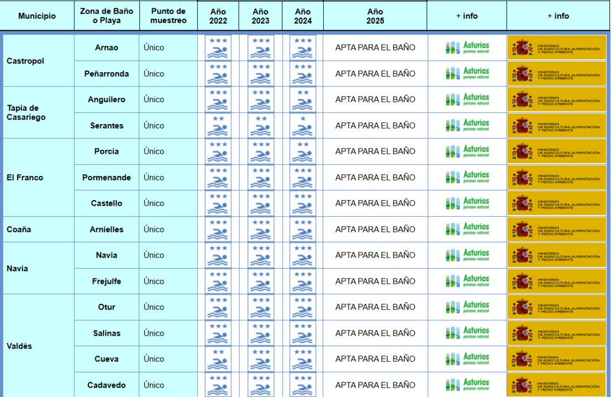Click the Otur beach name
The image size is (611, 397).
pyautogui.click(x=107, y=307)
